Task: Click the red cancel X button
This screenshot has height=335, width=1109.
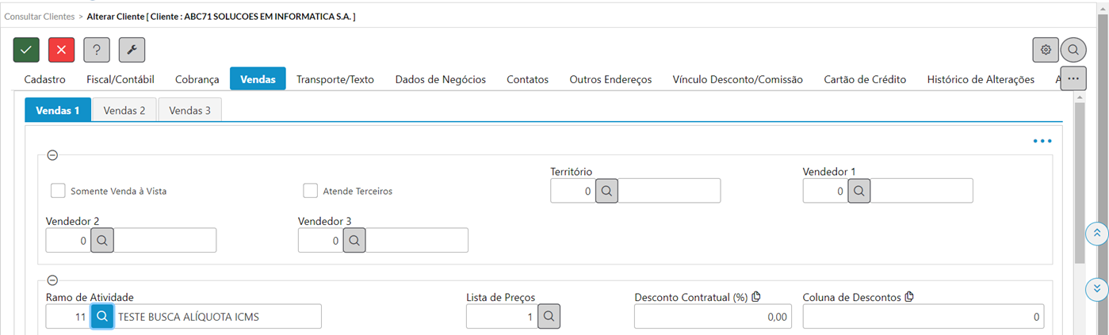Action: pyautogui.click(x=61, y=50)
